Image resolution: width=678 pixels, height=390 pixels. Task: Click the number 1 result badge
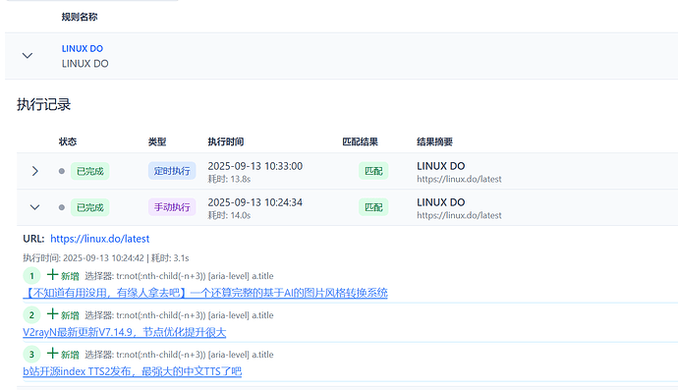tap(31, 275)
